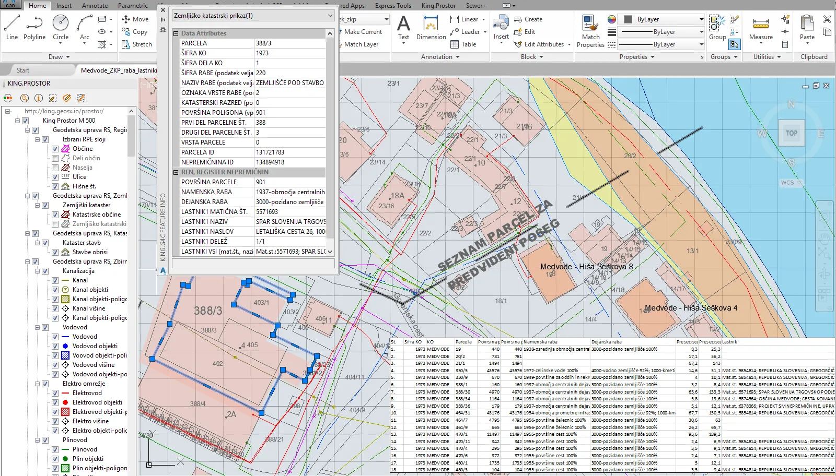Select the Measure utility tool
This screenshot has width=836, height=476.
pos(761,24)
